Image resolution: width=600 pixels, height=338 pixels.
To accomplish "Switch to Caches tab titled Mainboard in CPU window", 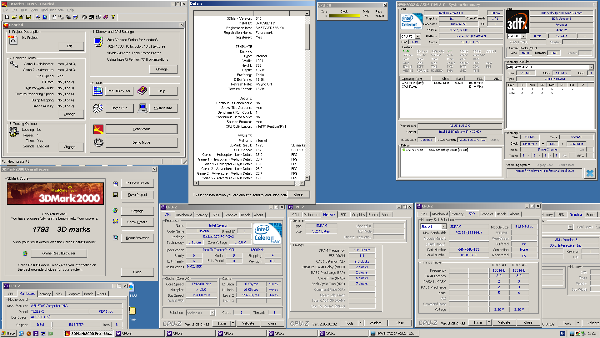I will pyautogui.click(x=184, y=215).
